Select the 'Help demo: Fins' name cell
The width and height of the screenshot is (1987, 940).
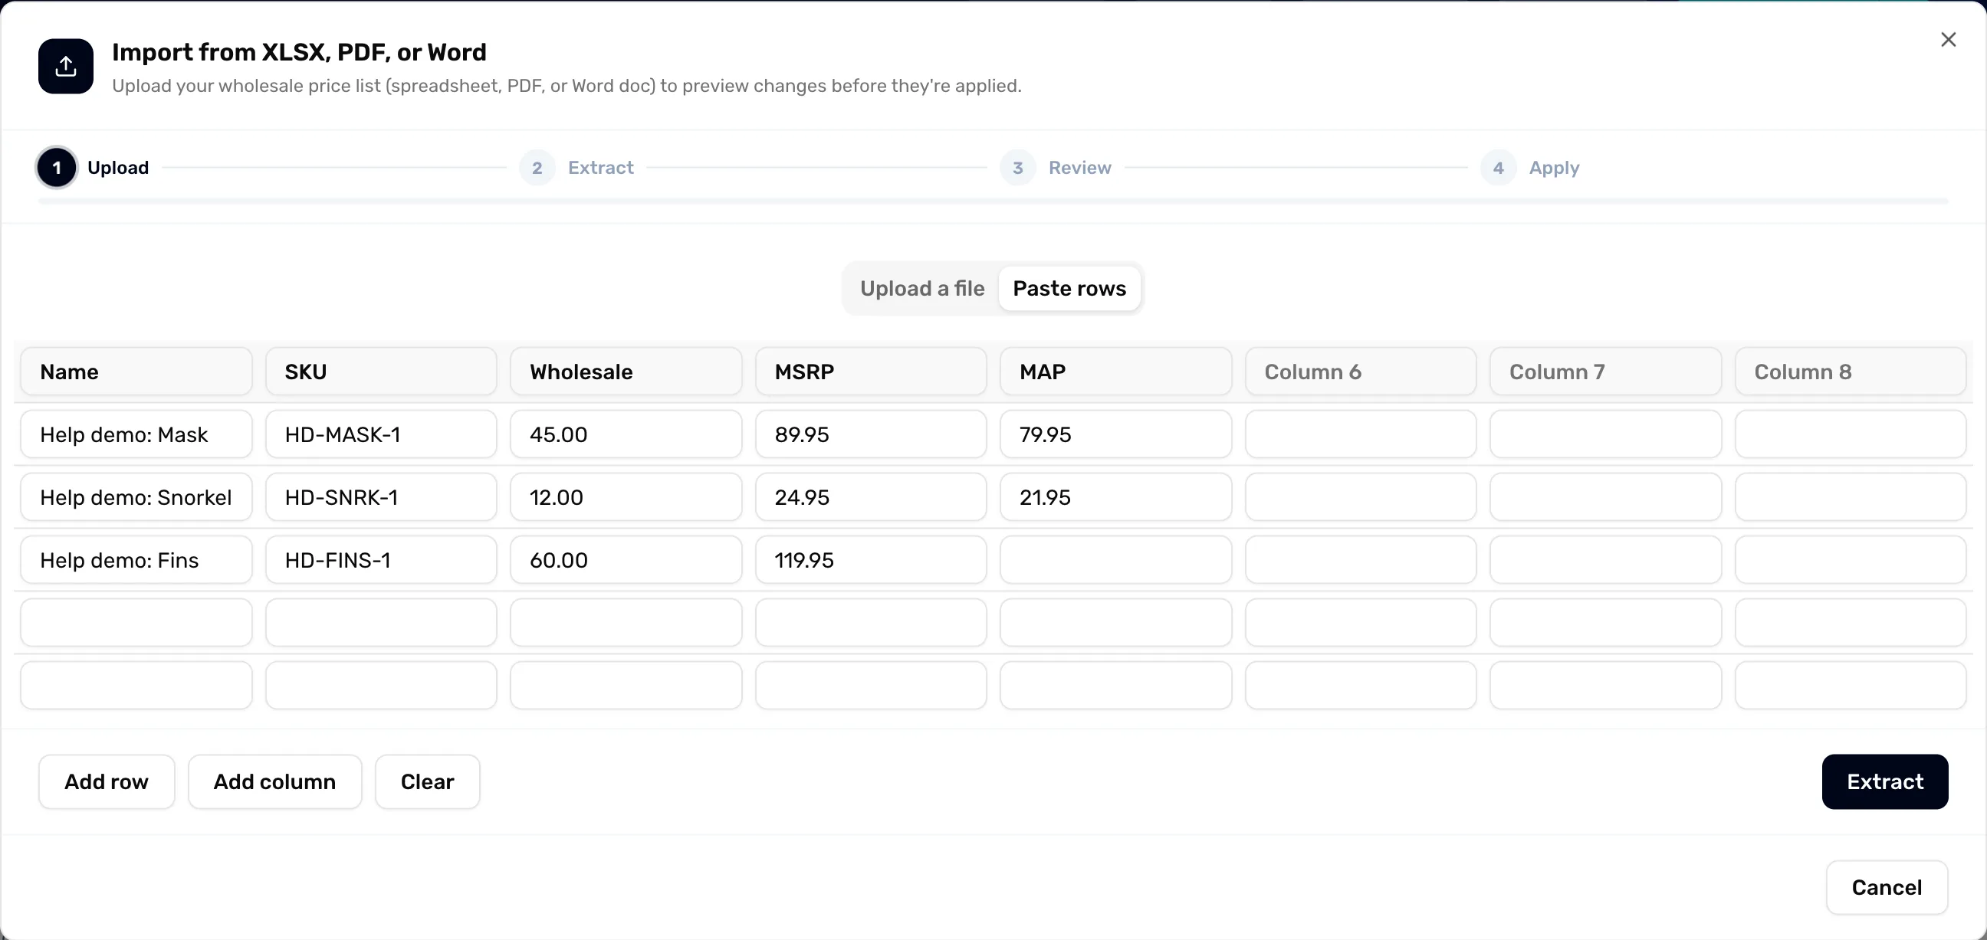click(136, 560)
